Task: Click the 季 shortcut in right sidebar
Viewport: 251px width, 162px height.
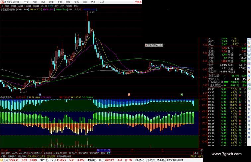Action: [x=249, y=133]
